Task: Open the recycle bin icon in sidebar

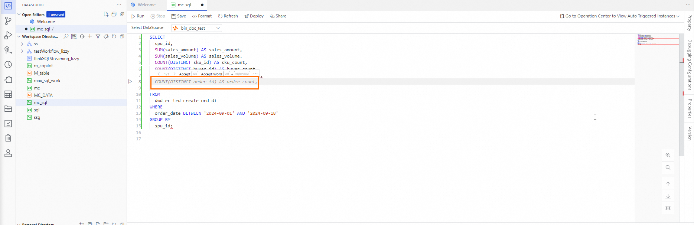Action: tap(8, 138)
